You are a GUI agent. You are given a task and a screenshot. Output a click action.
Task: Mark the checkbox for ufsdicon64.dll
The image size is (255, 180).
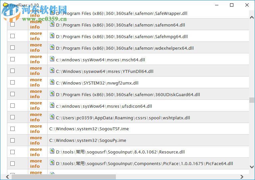point(13,105)
